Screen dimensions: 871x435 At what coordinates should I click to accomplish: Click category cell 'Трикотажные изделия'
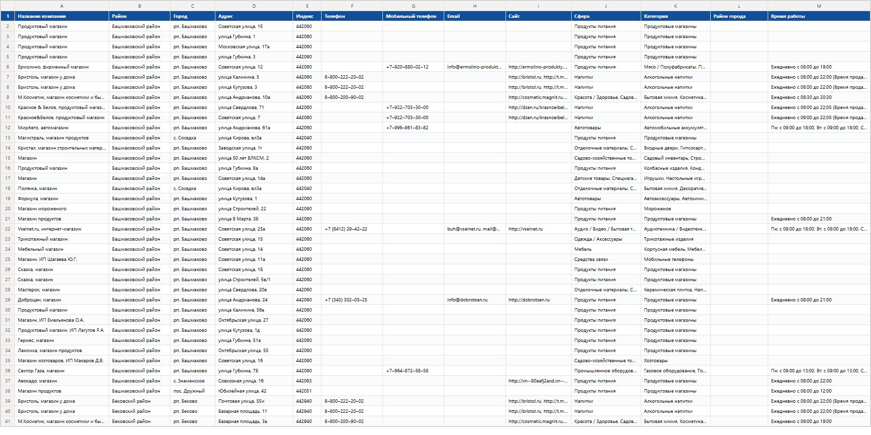(675, 239)
